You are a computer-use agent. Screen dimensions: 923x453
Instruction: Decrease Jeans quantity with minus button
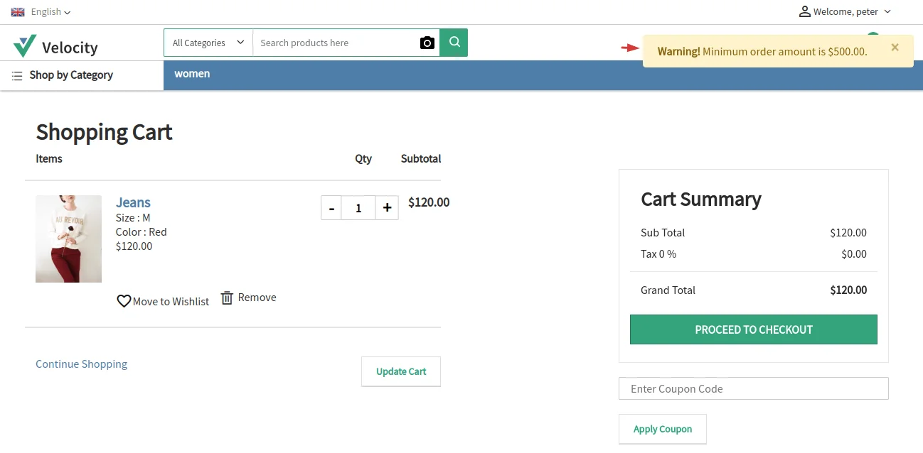(331, 207)
